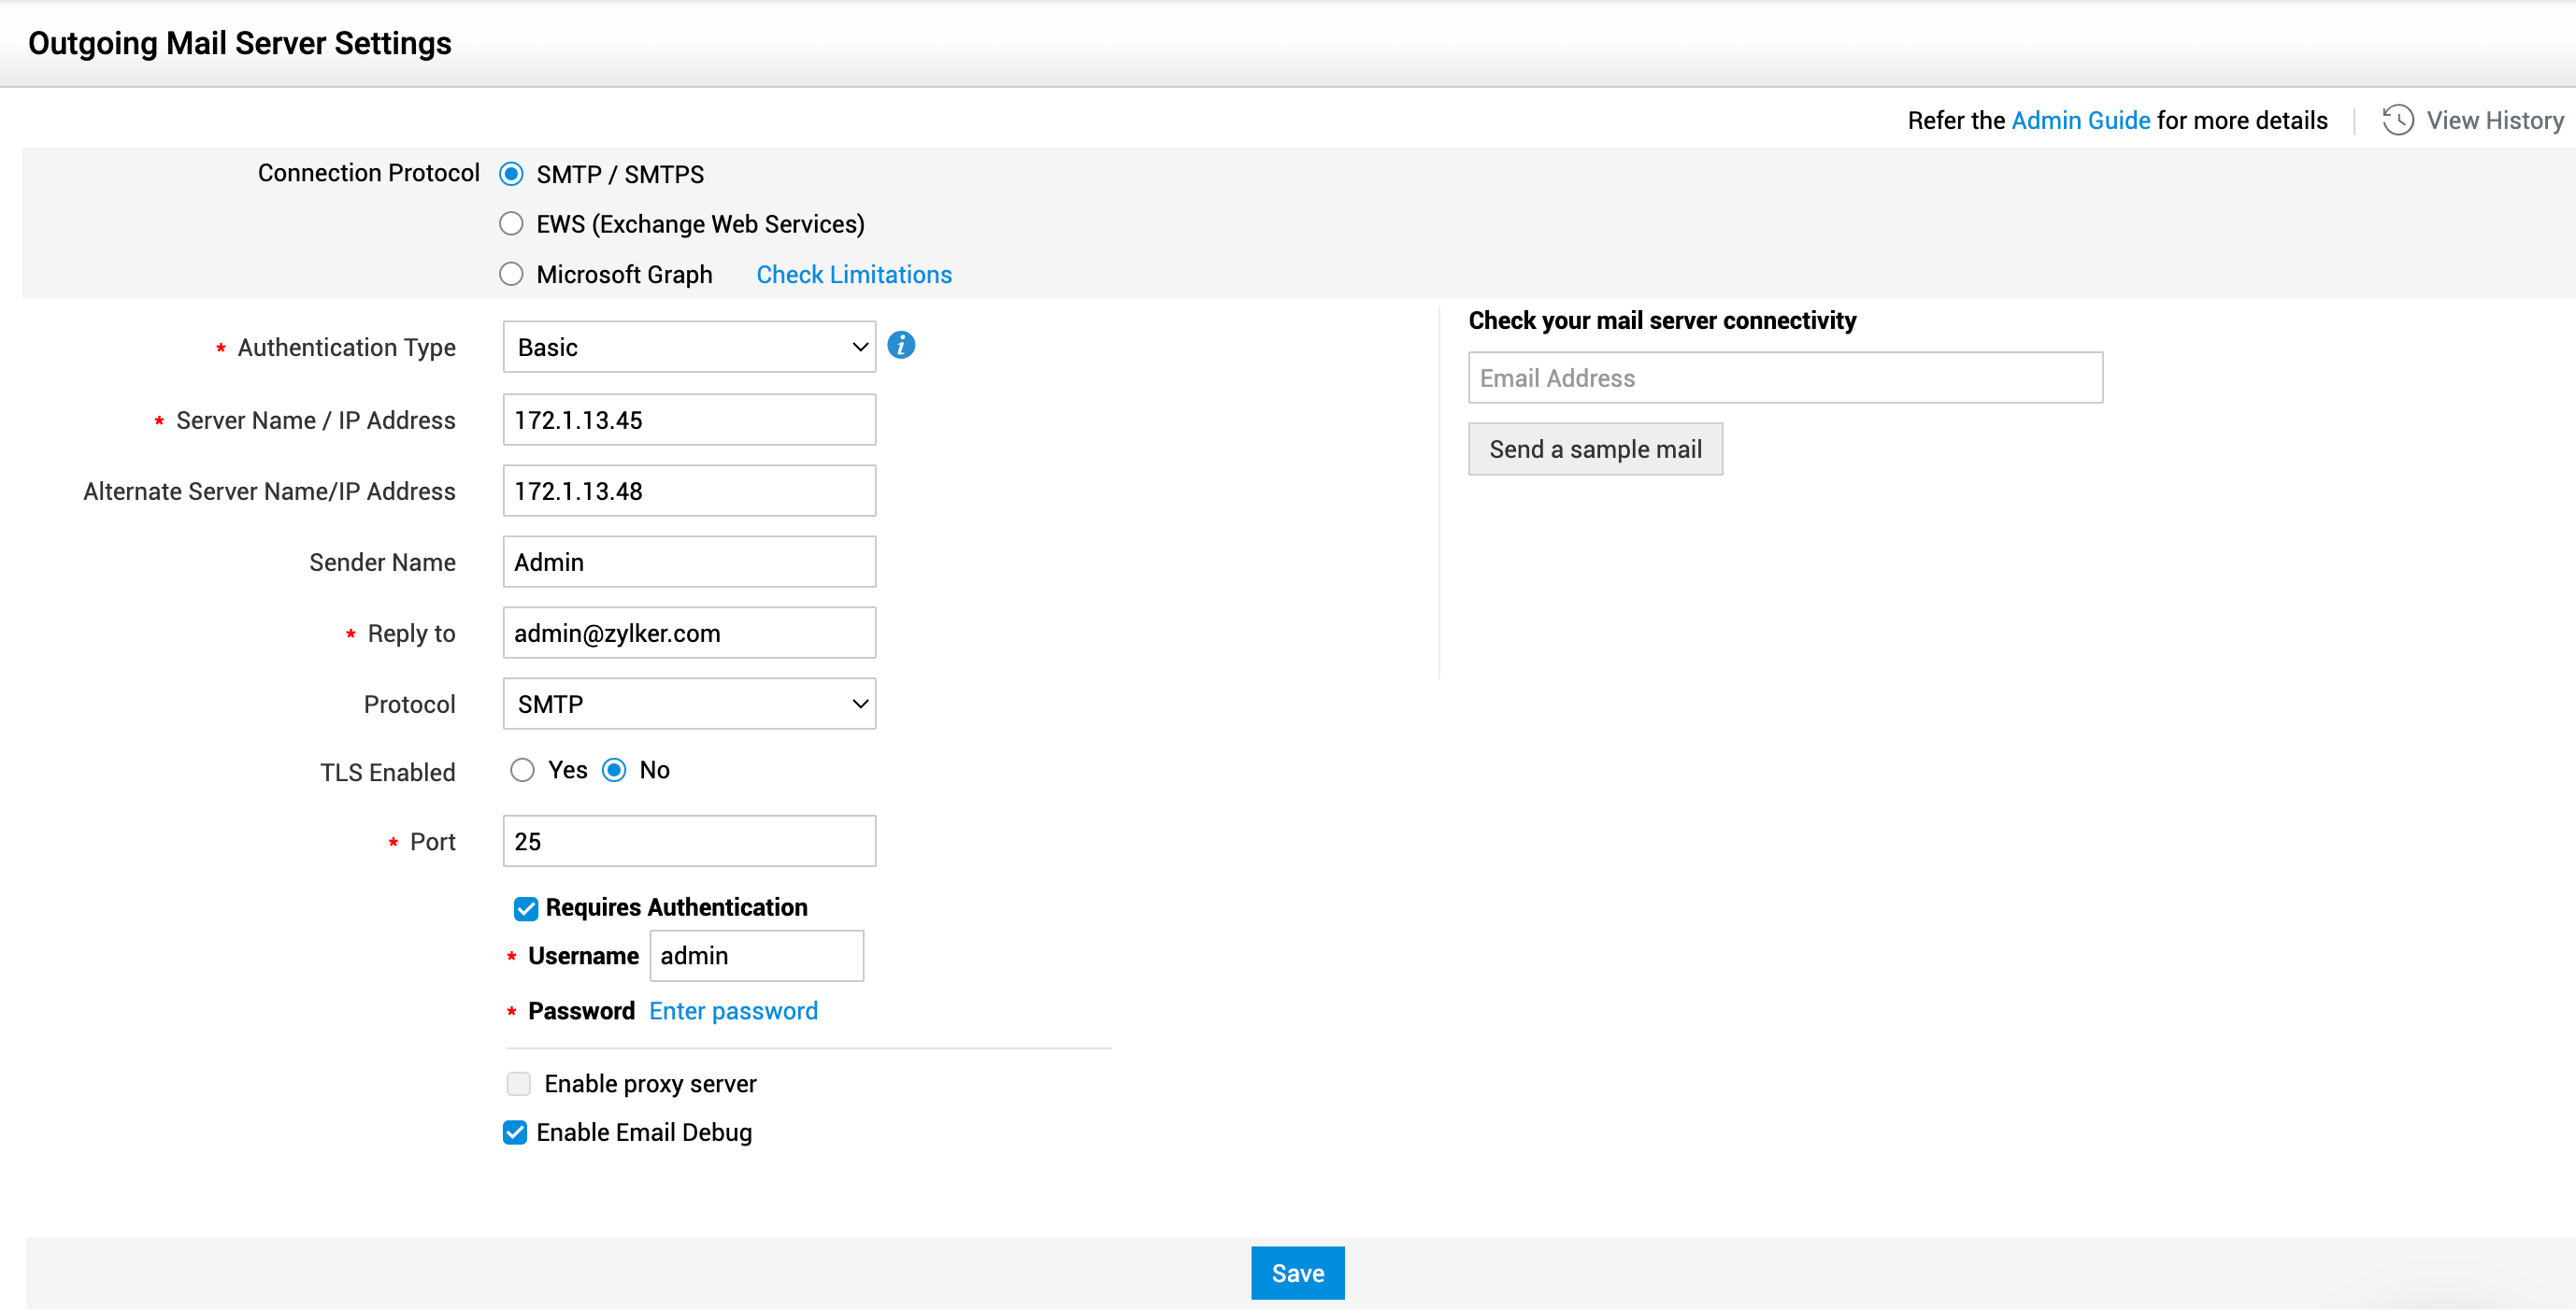
Task: Open the Authentication Type dropdown
Action: [689, 347]
